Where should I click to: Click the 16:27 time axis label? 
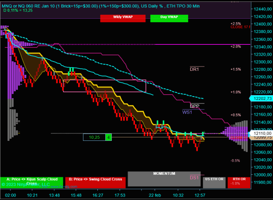coord(98,195)
